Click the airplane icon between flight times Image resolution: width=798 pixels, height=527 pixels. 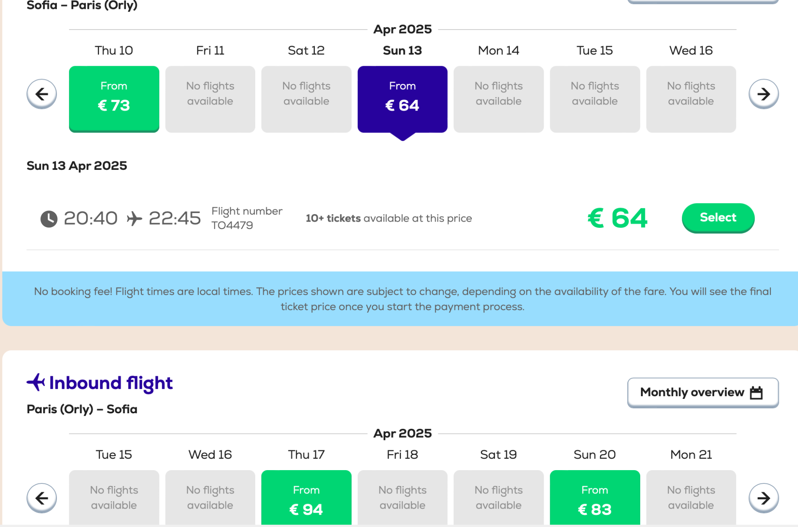[x=134, y=219]
